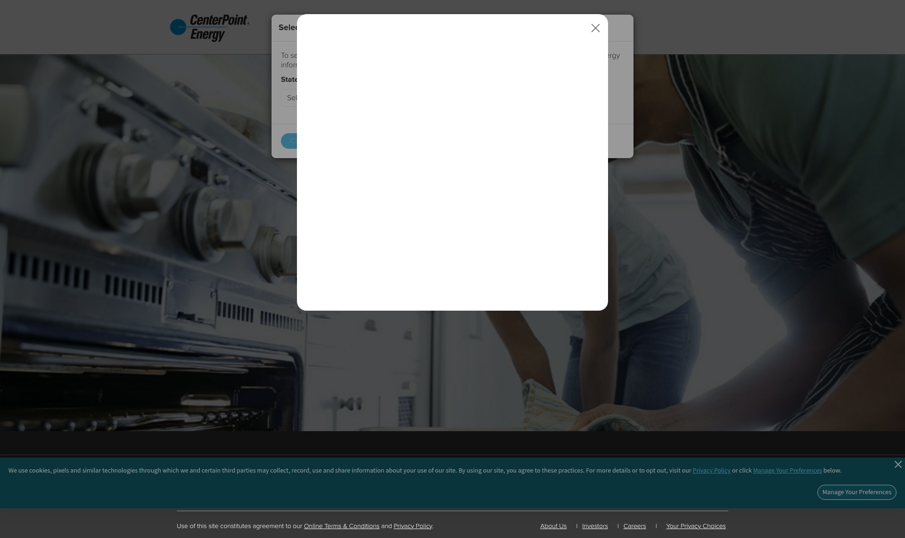Open Online Terms & Conditions link

point(342,526)
